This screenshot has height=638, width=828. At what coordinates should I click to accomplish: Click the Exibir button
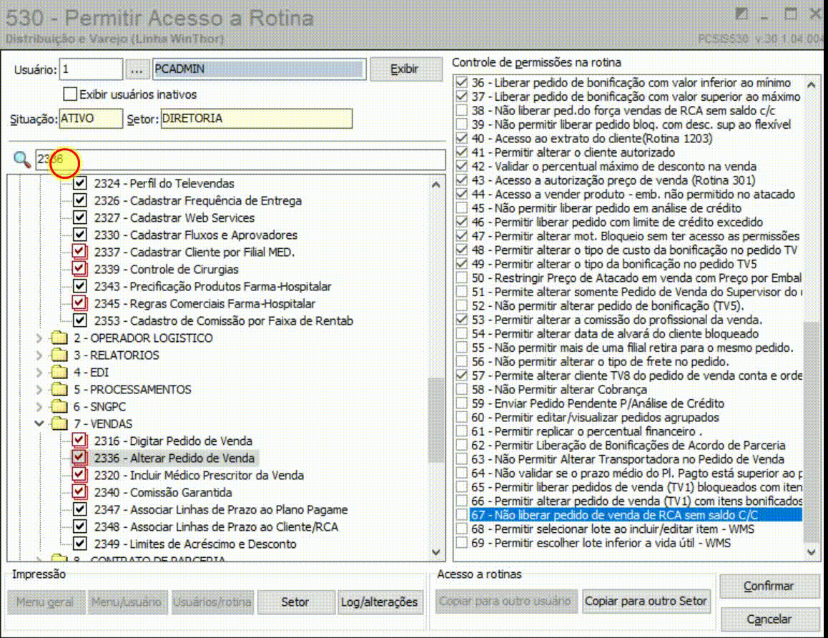(x=405, y=69)
